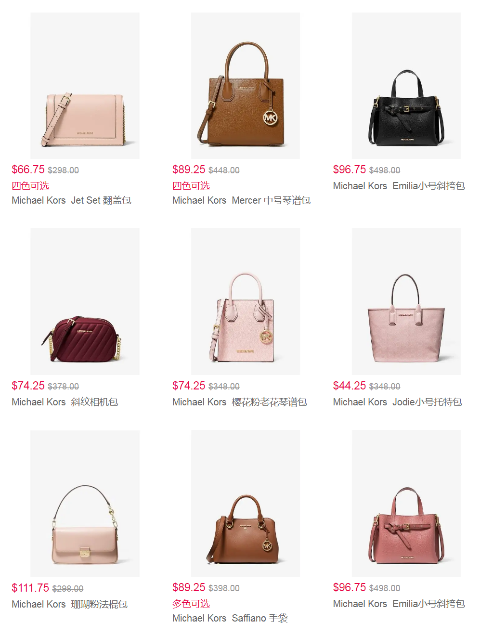Follow Michael Kors Saffiano 手袋 link
The width and height of the screenshot is (480, 635).
(230, 618)
